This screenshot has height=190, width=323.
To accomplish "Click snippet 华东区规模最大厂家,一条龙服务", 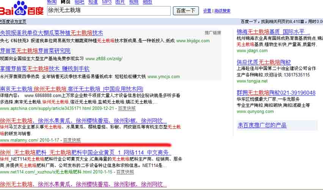I will click(x=268, y=99).
